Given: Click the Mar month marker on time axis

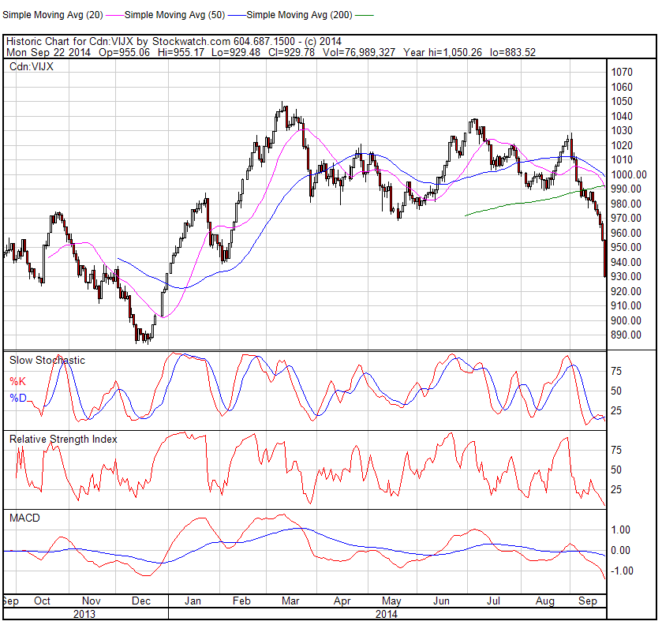Looking at the screenshot, I should [x=290, y=601].
